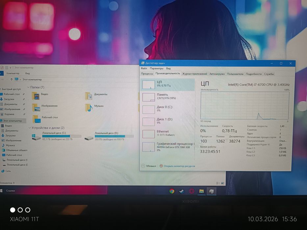This screenshot has width=307, height=230.
Task: Select Объемные объекты in navigation tree
Action: pos(17,150)
